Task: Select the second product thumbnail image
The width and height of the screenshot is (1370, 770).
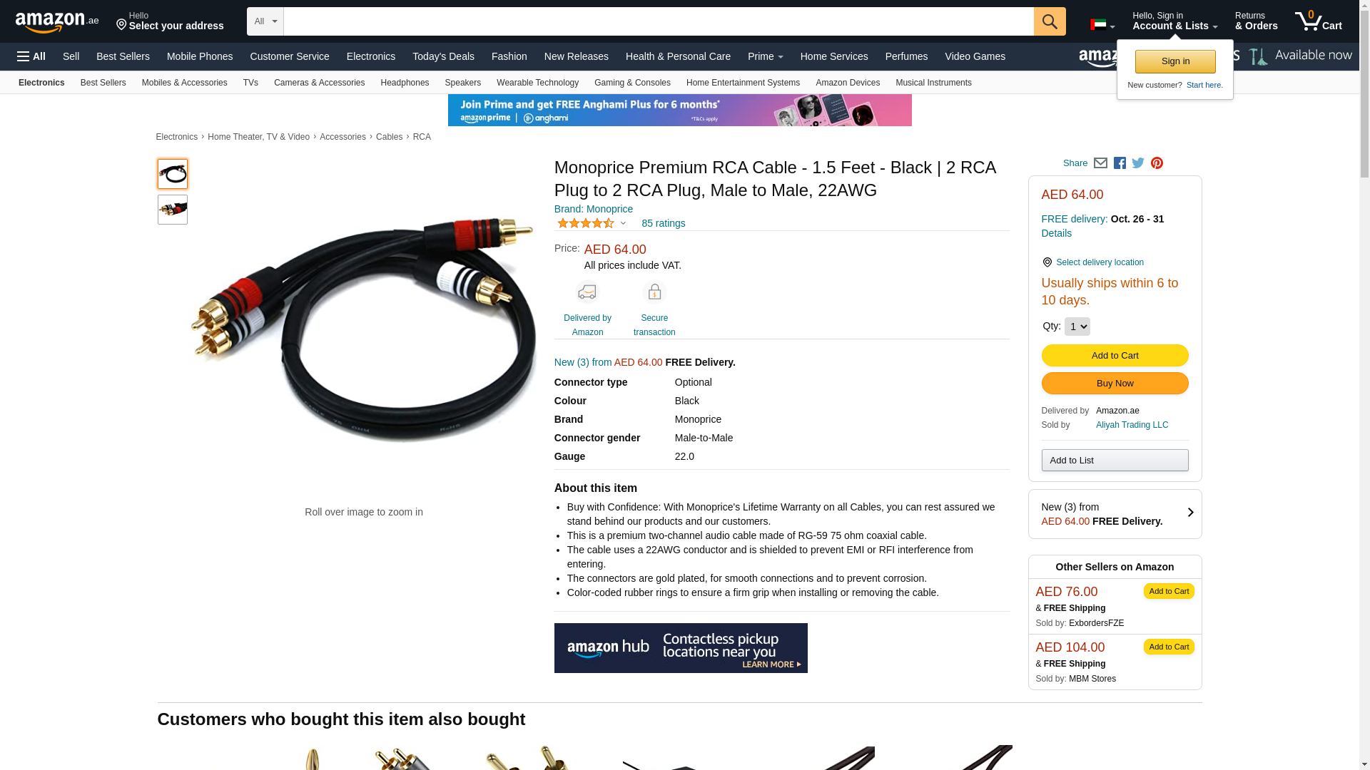Action: (173, 210)
